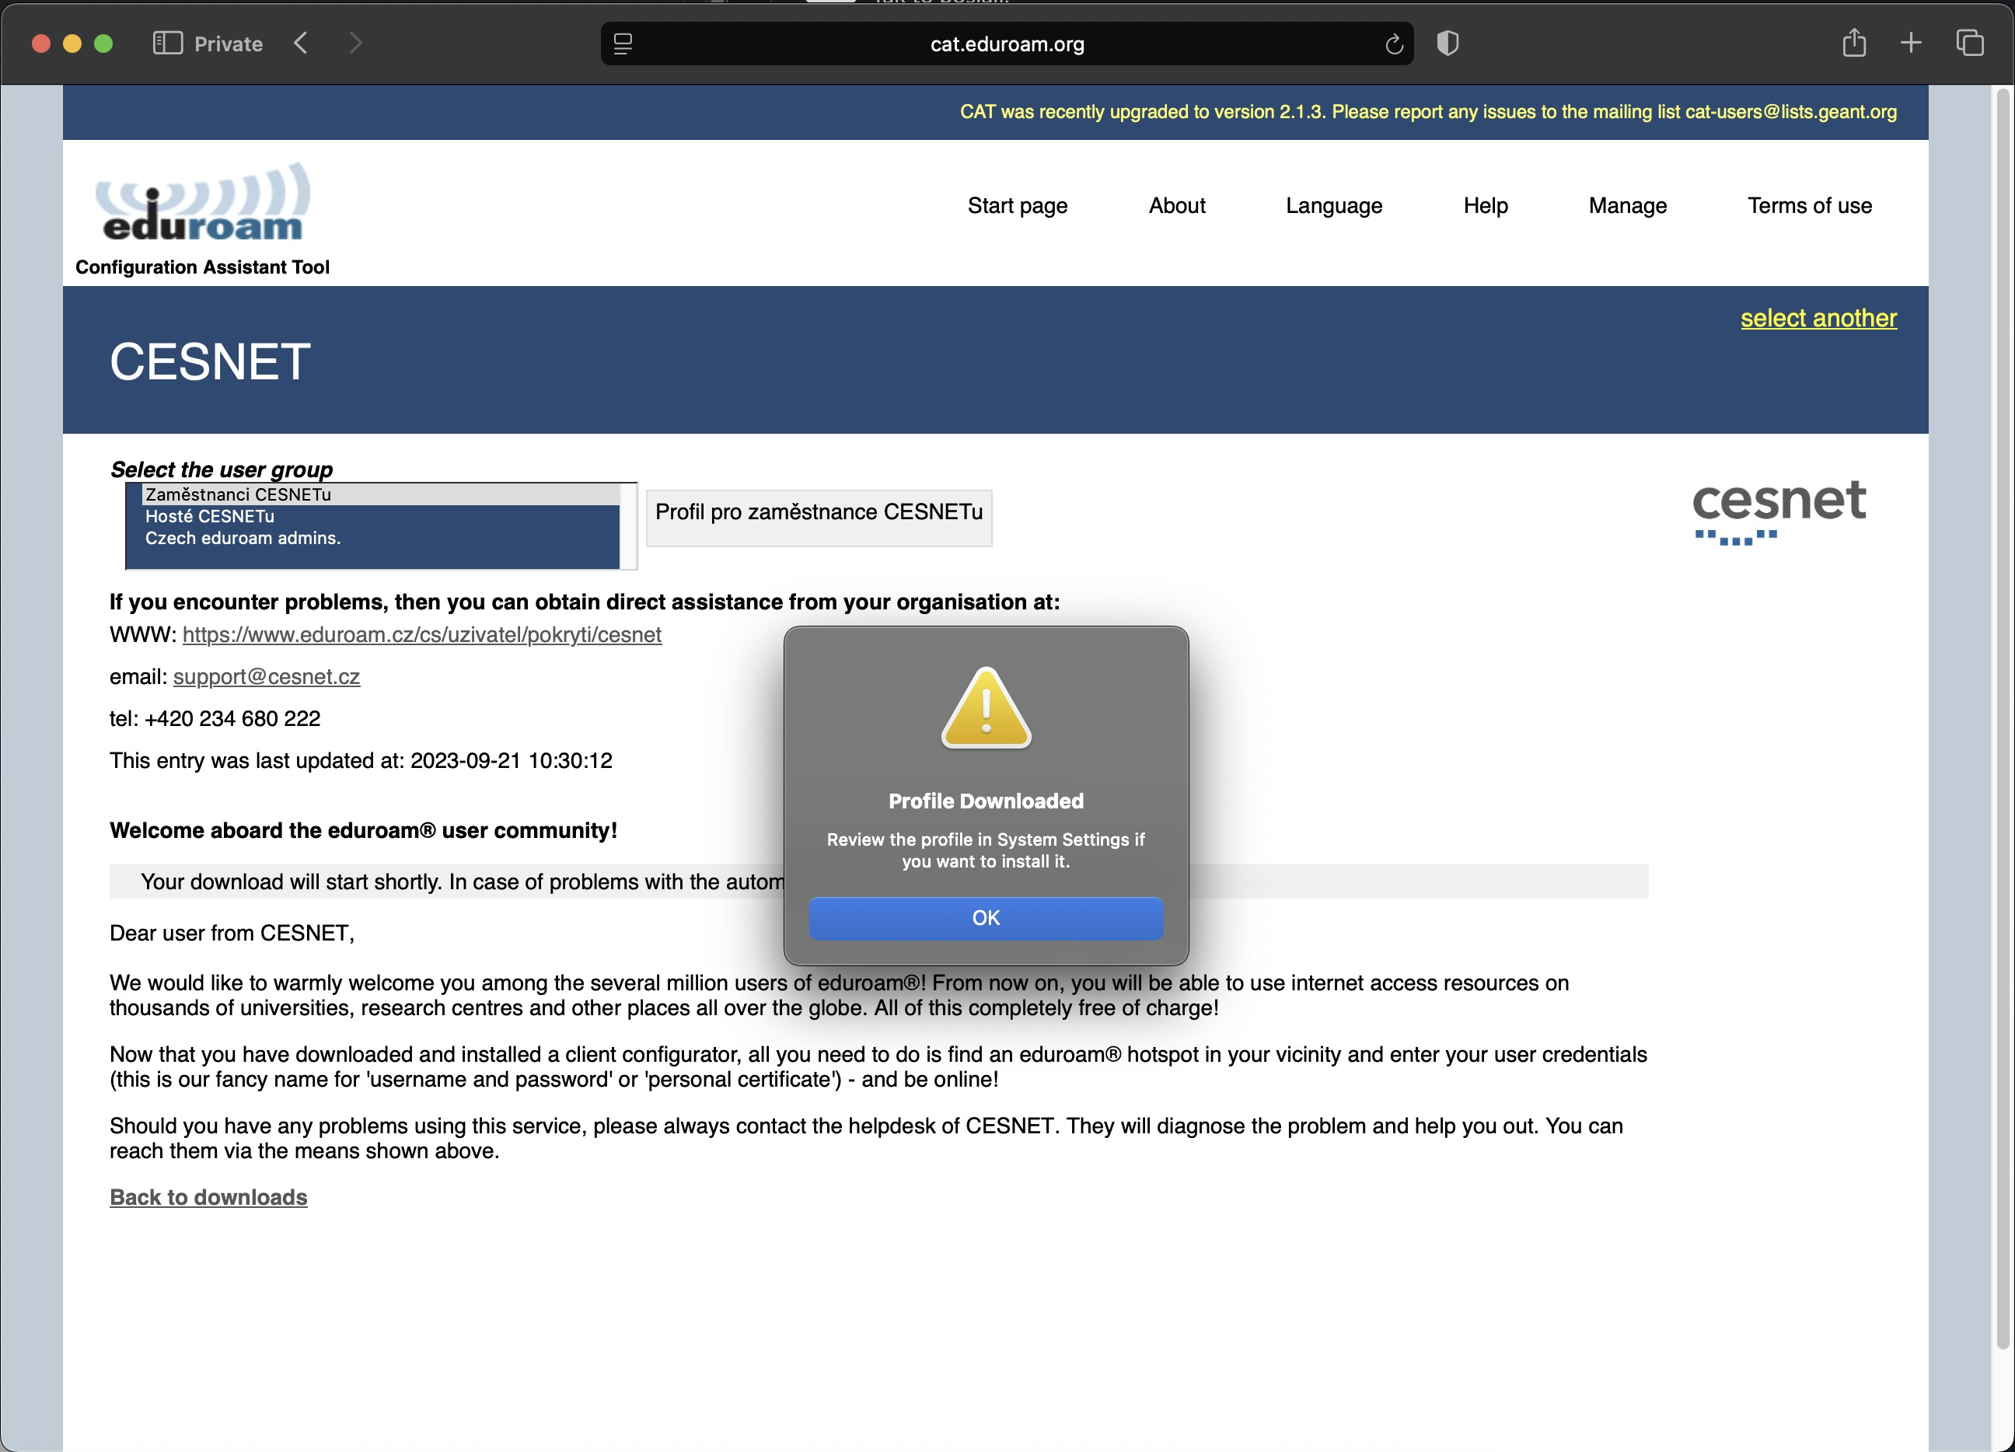The height and width of the screenshot is (1452, 2015).
Task: Click the Profile Downloaded dialog title
Action: 987,801
